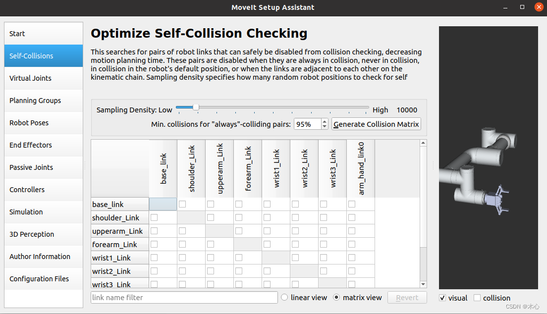The width and height of the screenshot is (547, 314).
Task: Click the Revert button
Action: [407, 298]
